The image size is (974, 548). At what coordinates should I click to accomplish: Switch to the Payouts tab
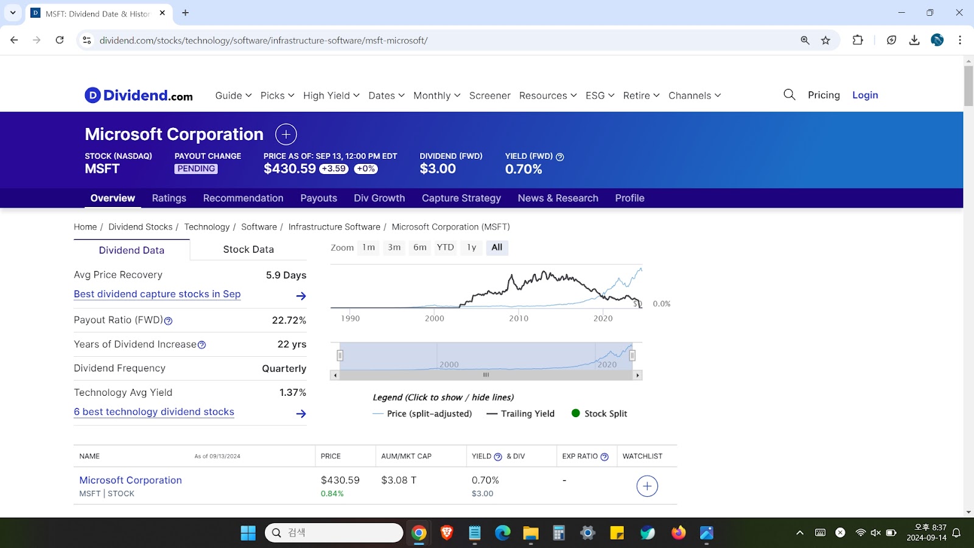318,198
